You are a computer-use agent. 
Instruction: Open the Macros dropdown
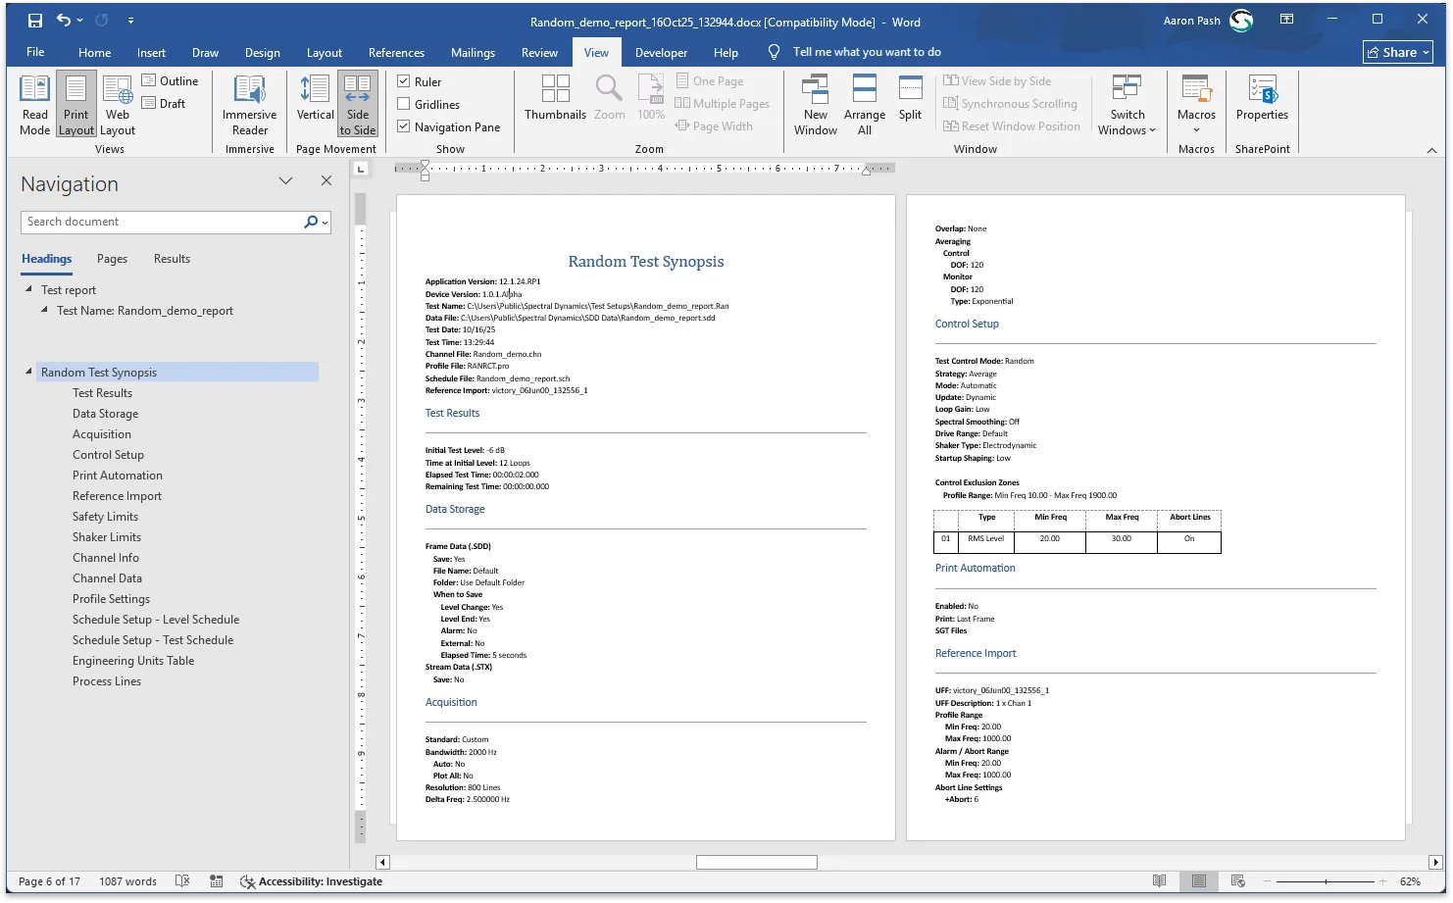coord(1196,103)
